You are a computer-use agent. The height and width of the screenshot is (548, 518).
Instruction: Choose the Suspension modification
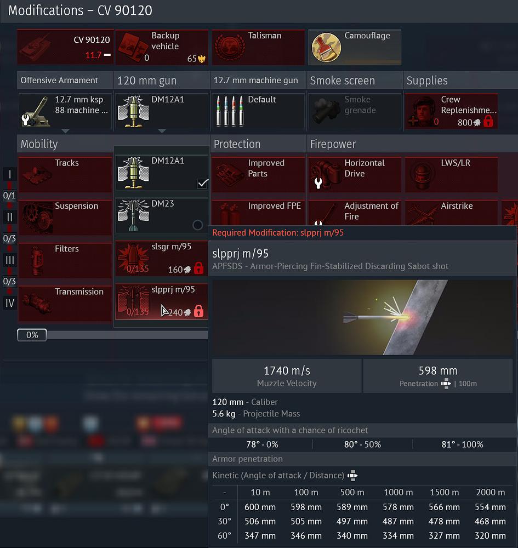coord(65,218)
